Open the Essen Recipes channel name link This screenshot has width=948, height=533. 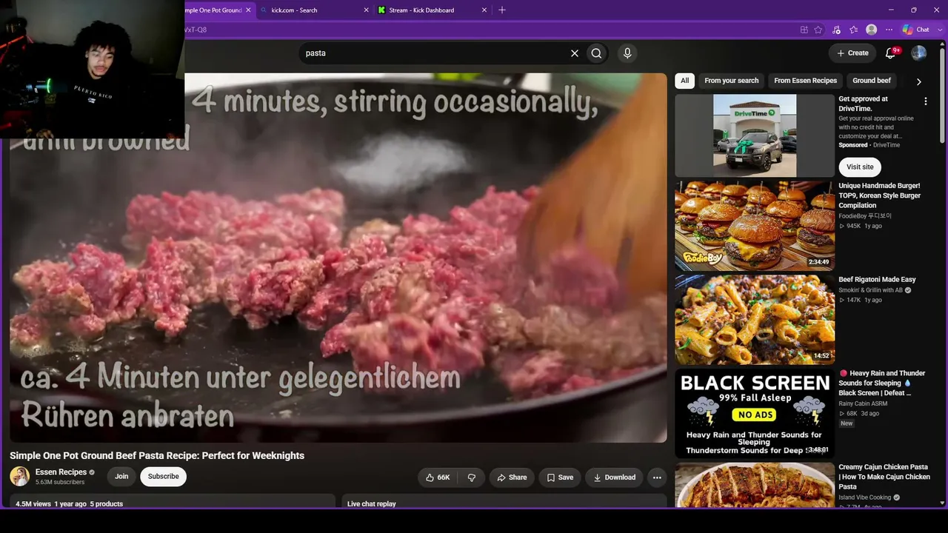(61, 472)
